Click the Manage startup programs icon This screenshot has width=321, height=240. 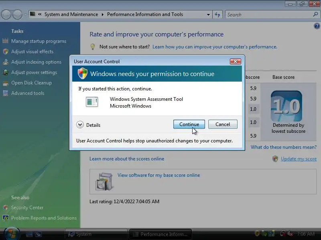[x=5, y=41]
